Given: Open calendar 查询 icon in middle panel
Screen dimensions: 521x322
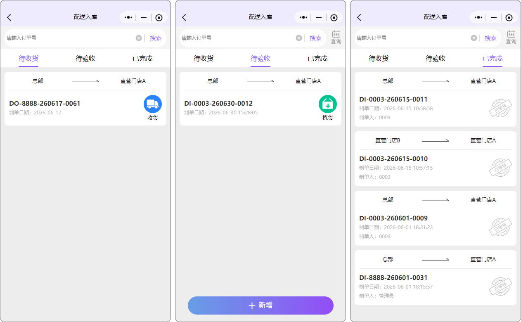Looking at the screenshot, I should pyautogui.click(x=336, y=37).
